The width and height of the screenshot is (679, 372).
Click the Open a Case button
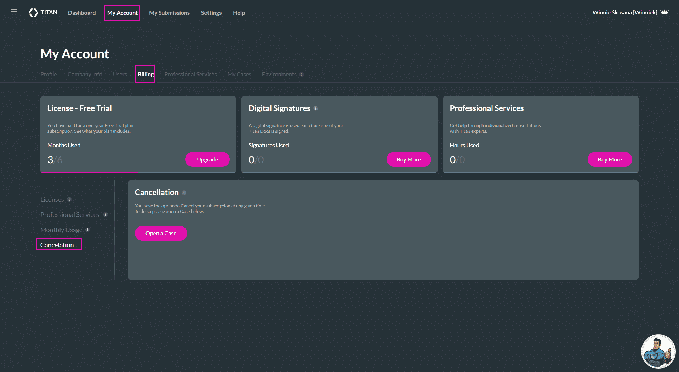(161, 233)
